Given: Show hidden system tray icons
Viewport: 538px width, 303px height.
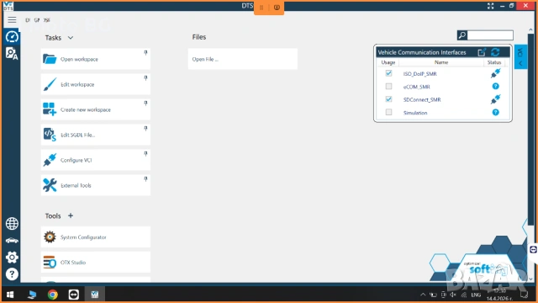Looking at the screenshot, I should click(423, 295).
